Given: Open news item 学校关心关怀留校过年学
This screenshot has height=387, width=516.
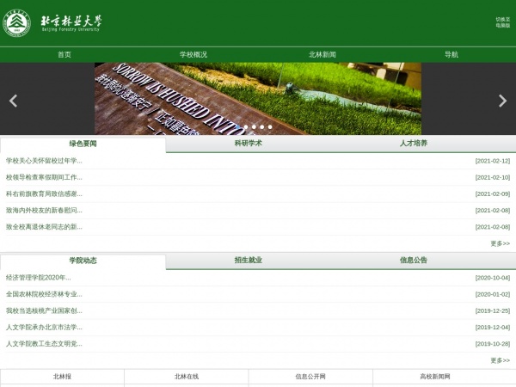Looking at the screenshot, I should (44, 161).
